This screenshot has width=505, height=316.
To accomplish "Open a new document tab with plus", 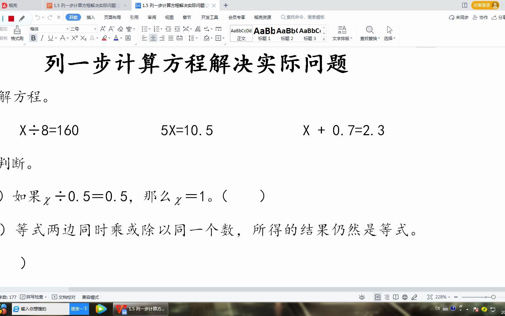I will tap(226, 5).
